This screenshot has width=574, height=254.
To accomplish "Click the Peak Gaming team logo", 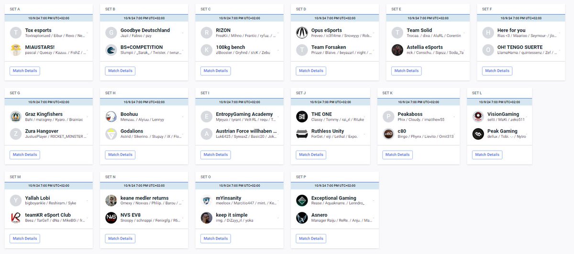I will point(478,134).
